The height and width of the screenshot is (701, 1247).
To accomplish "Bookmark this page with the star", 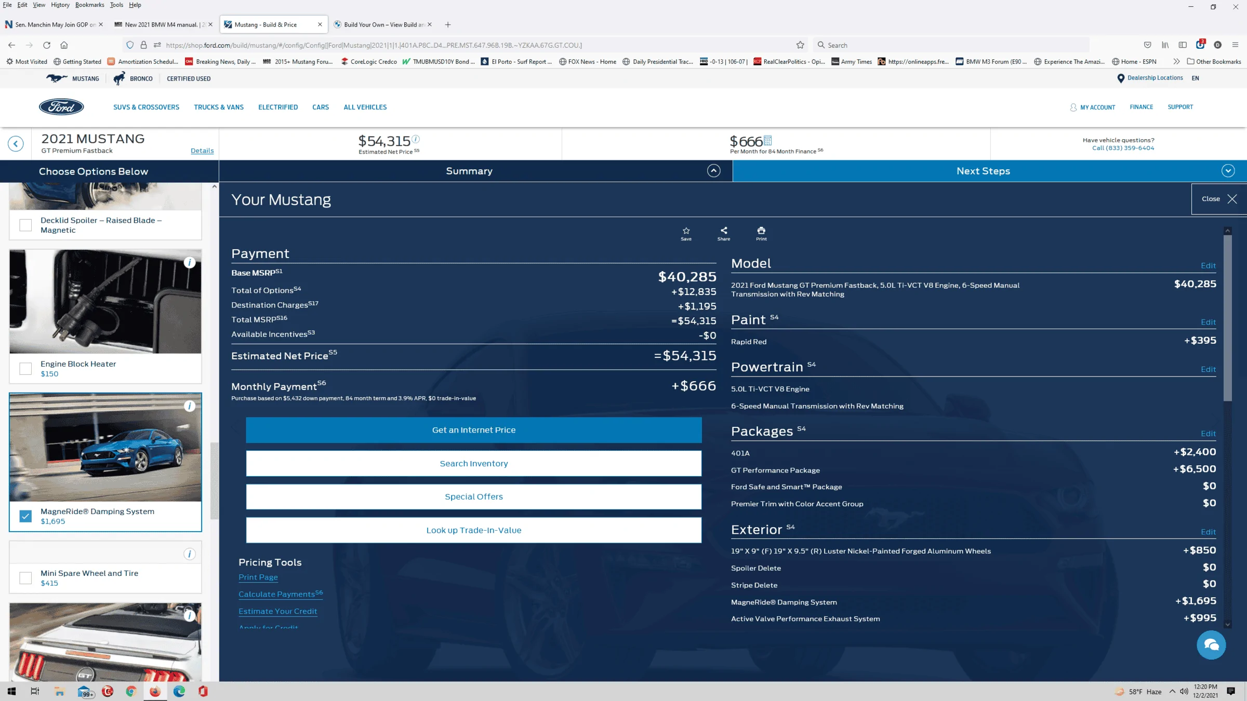I will (x=800, y=45).
